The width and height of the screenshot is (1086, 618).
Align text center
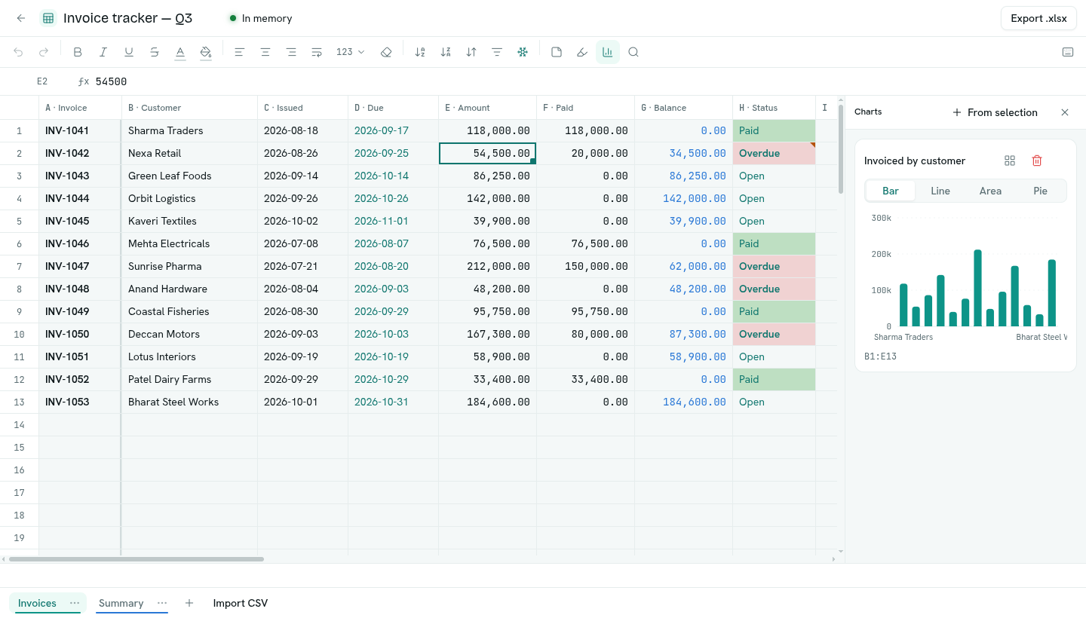click(x=265, y=52)
